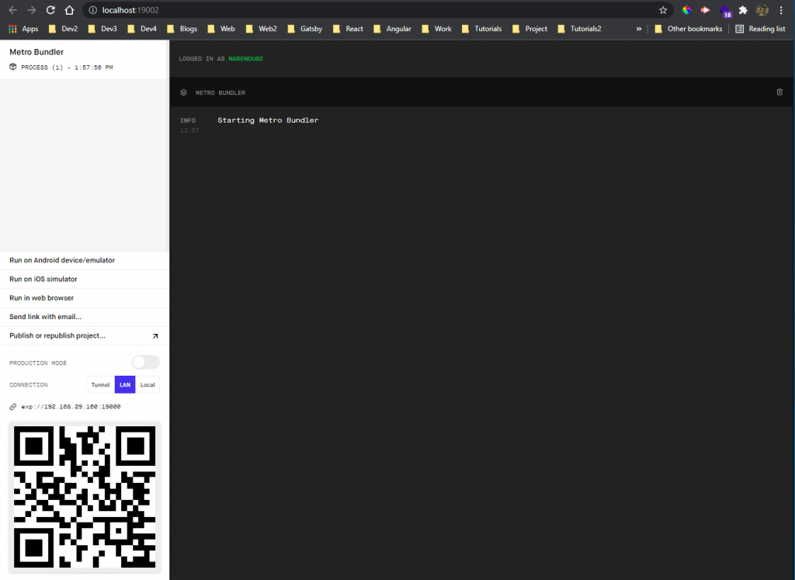The width and height of the screenshot is (795, 580).
Task: Open the Angular bookmark folder
Action: click(x=392, y=29)
